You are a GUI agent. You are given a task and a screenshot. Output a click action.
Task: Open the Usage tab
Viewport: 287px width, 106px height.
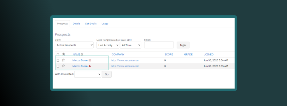click(105, 24)
